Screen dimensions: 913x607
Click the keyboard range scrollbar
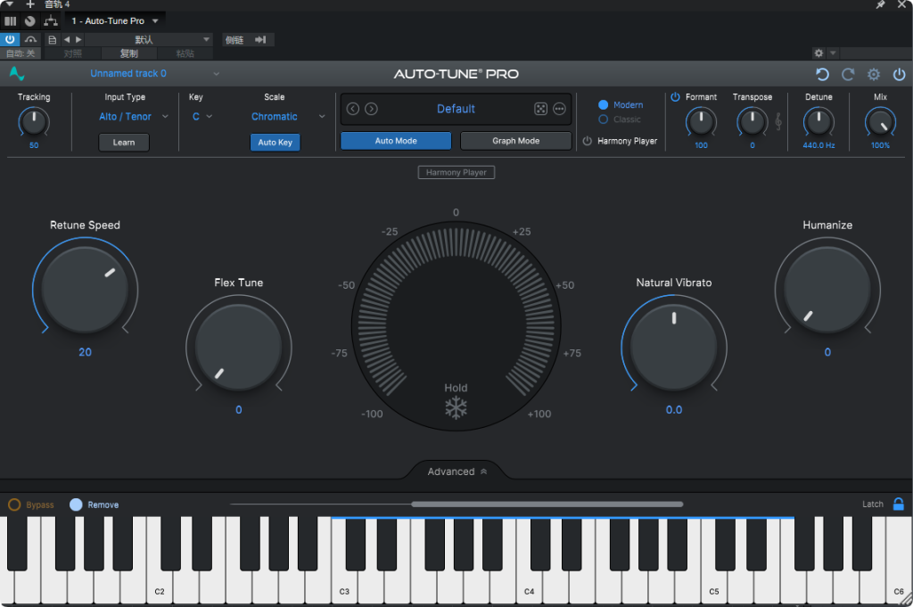click(547, 504)
